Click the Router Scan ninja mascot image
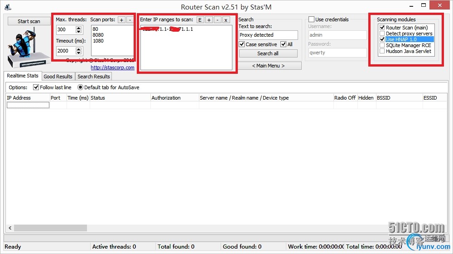Image resolution: width=453 pixels, height=254 pixels. tap(28, 48)
